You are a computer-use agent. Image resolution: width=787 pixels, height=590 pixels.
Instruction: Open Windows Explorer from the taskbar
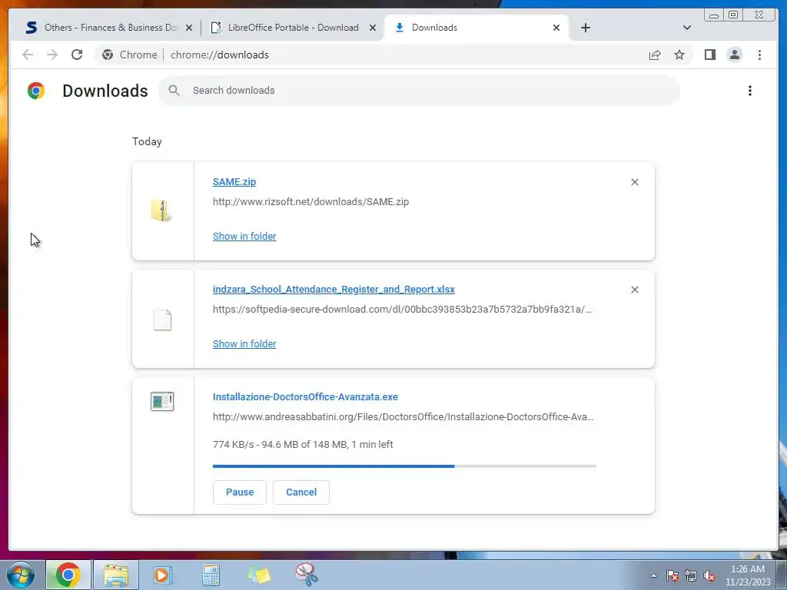[x=116, y=575]
